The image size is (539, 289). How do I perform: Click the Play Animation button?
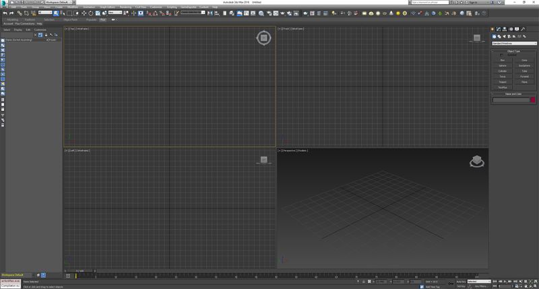coord(505,282)
